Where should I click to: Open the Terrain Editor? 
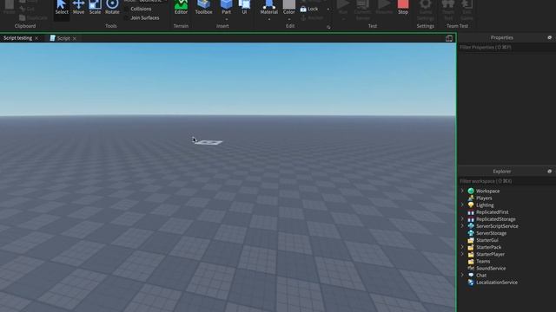tap(181, 7)
